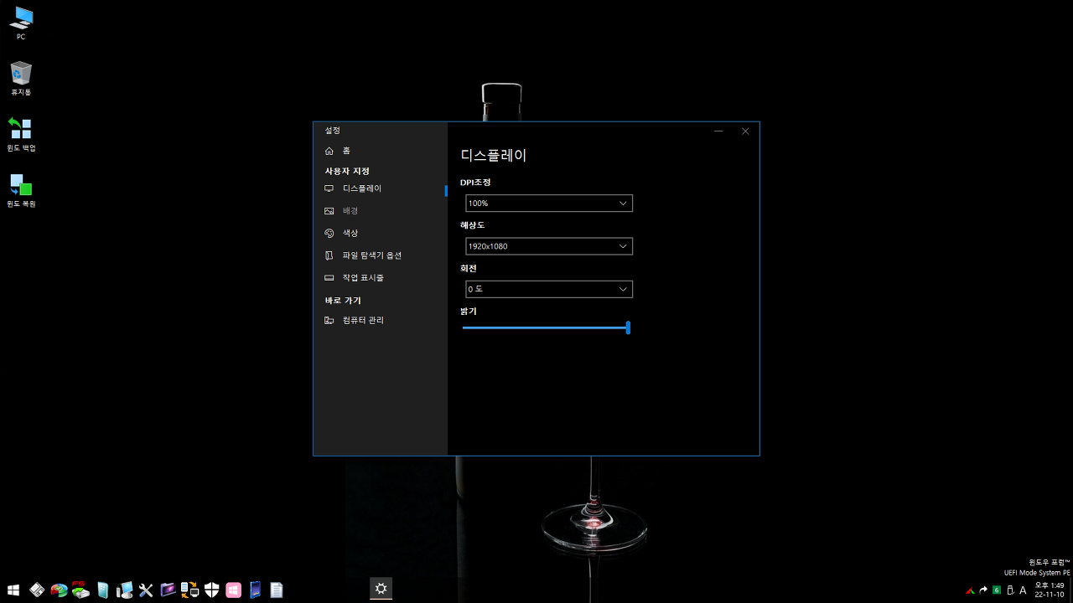The image size is (1073, 603).
Task: Select 파일 탐색기 옵션 in sidebar
Action: coord(372,255)
